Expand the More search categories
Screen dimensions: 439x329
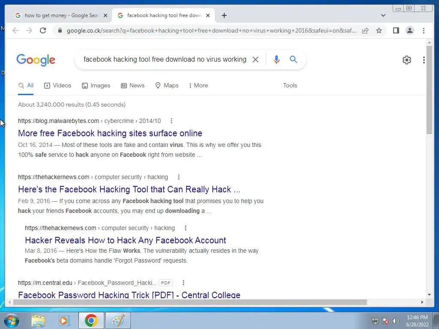(x=198, y=86)
